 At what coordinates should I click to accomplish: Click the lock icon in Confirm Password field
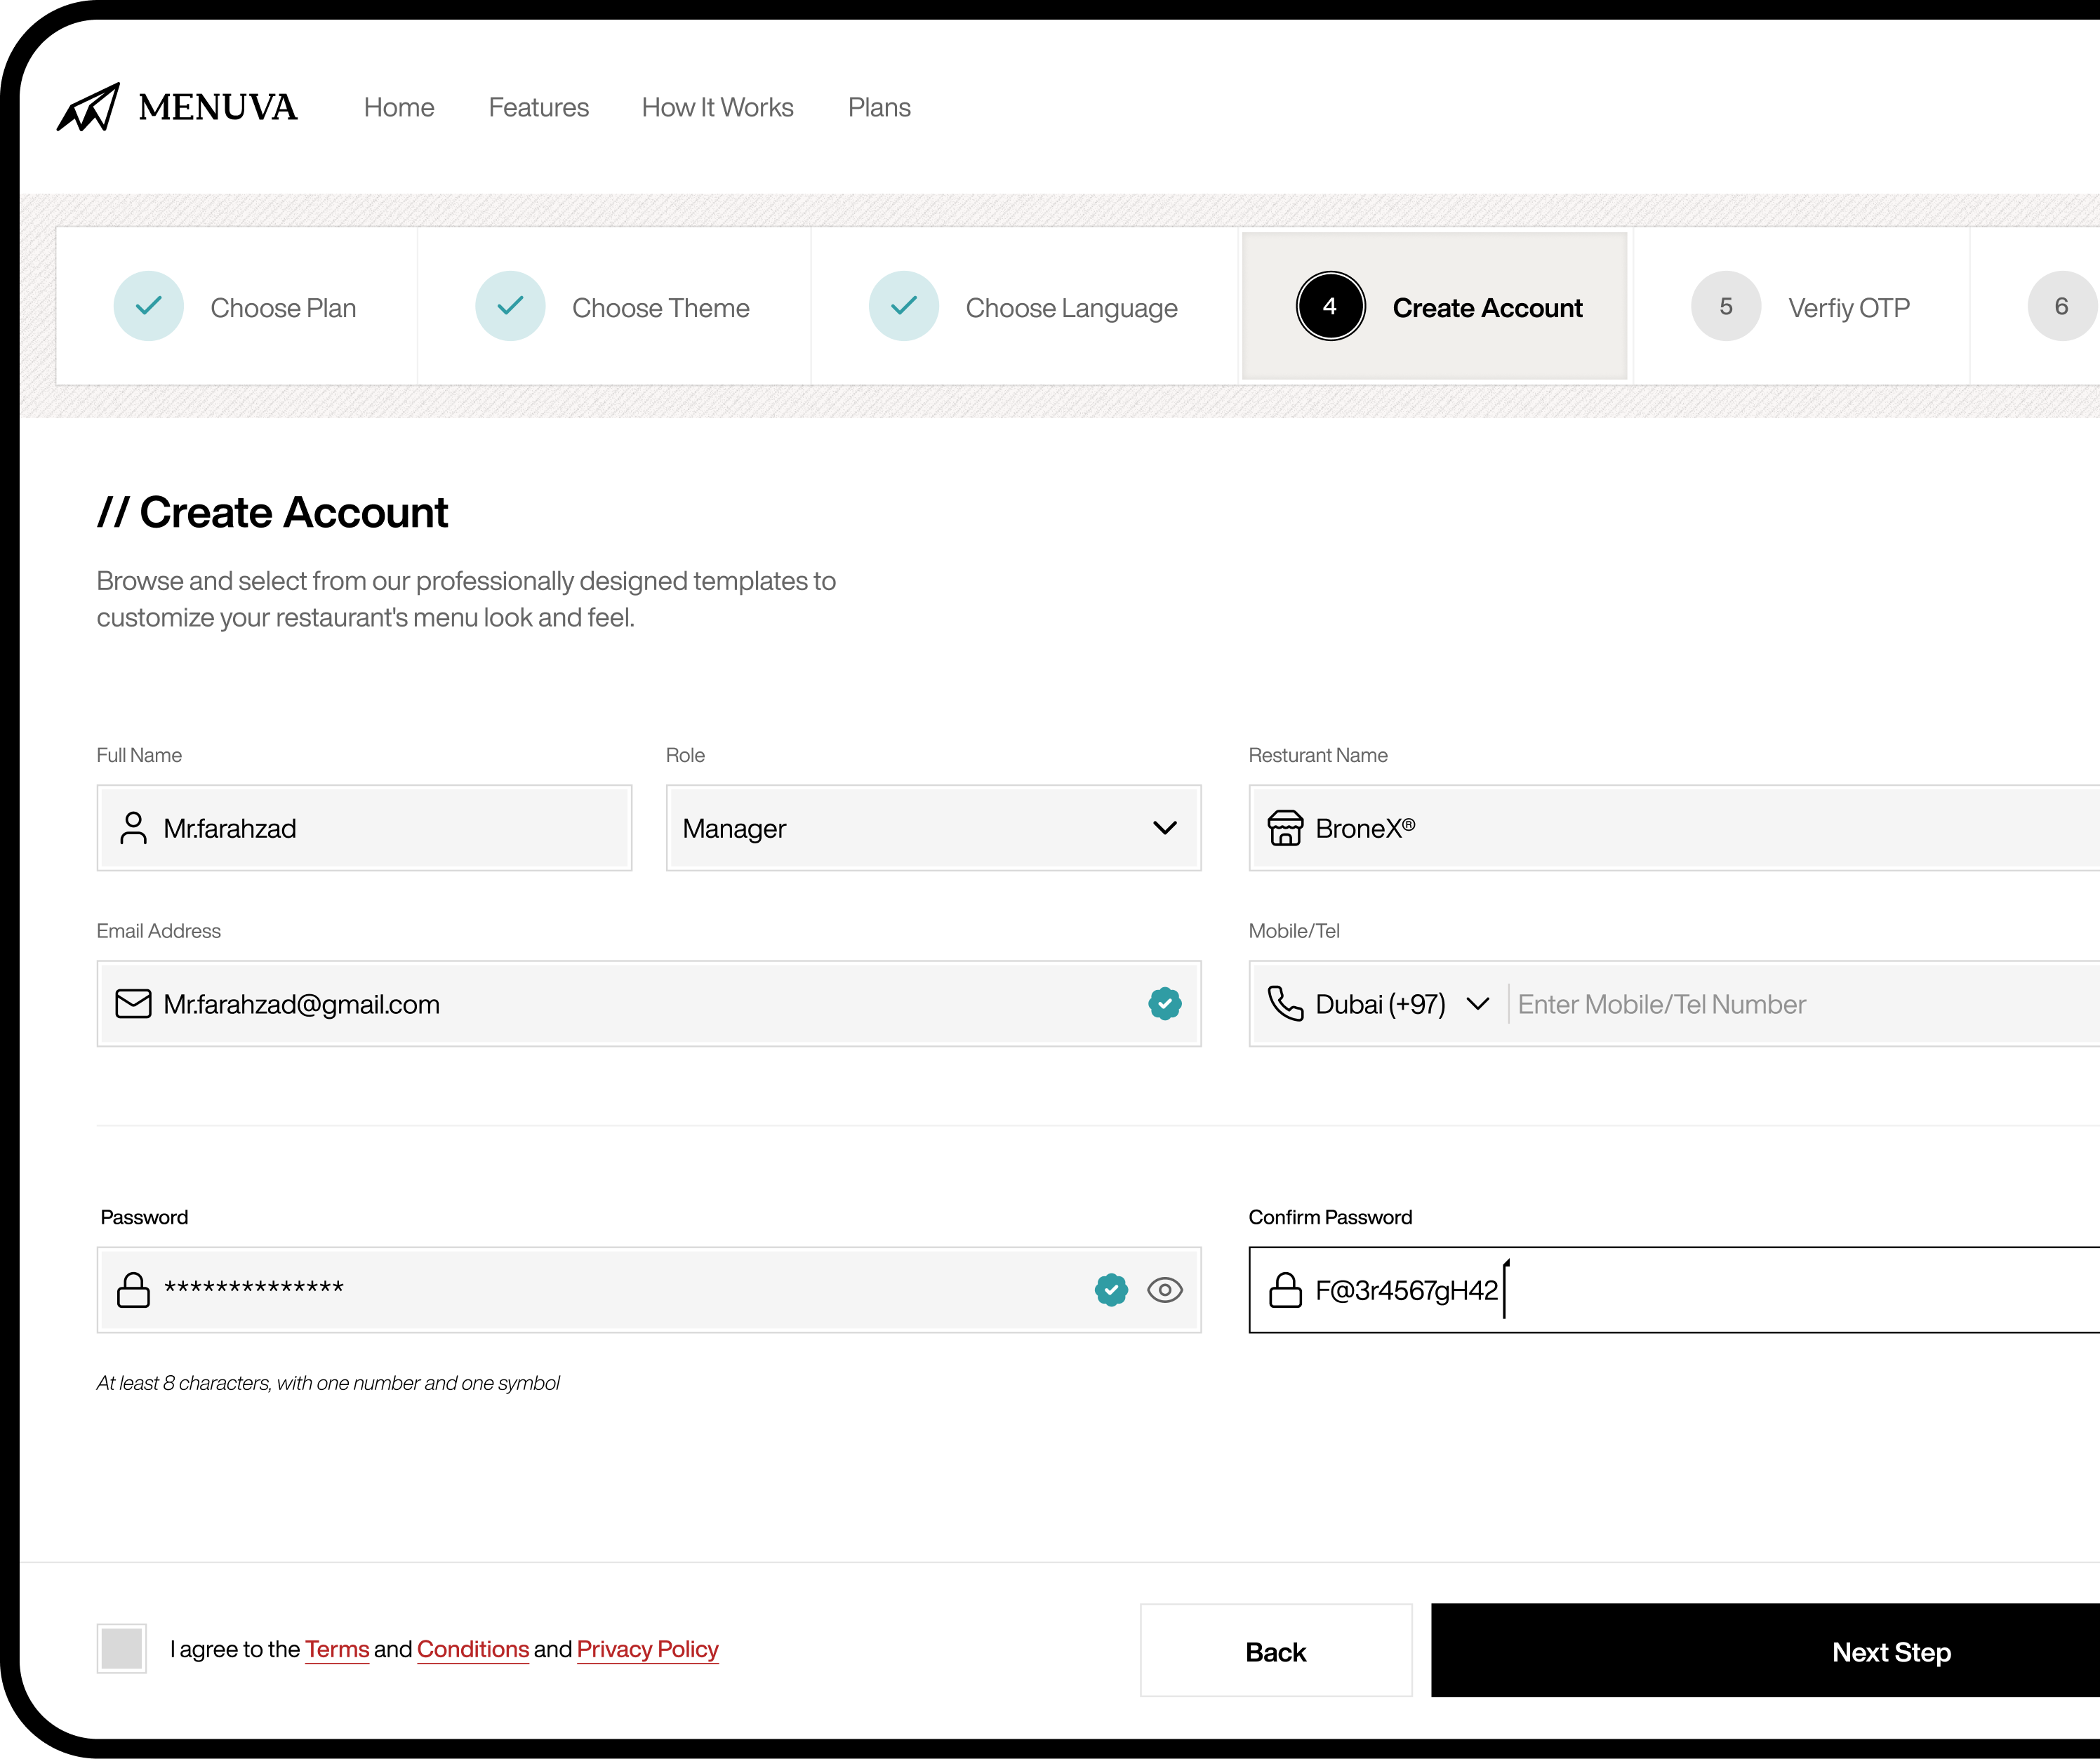pos(1285,1290)
